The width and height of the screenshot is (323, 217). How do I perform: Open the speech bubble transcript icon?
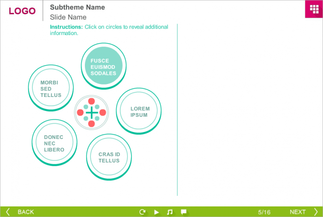(183, 212)
